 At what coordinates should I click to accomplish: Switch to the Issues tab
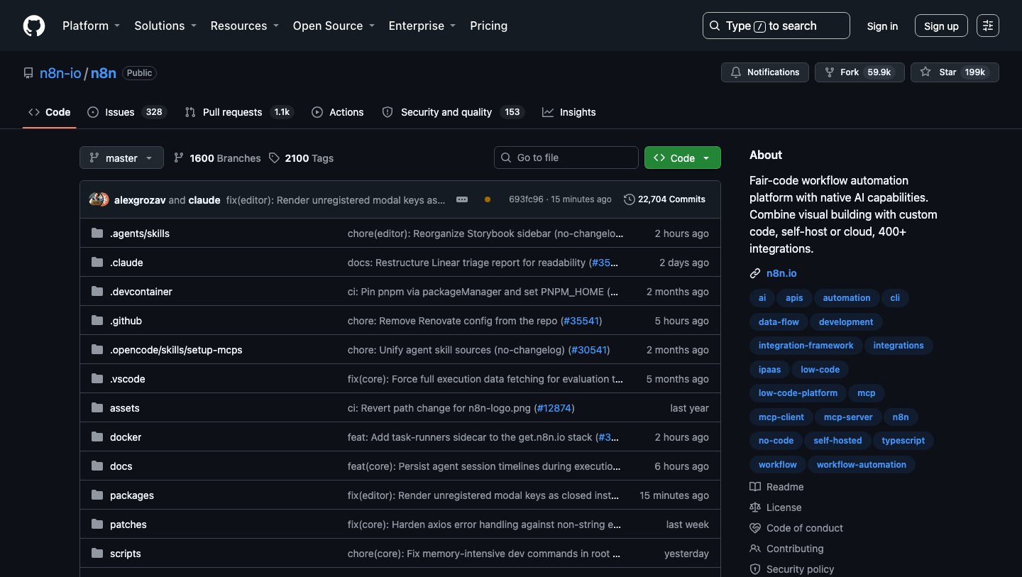(127, 112)
